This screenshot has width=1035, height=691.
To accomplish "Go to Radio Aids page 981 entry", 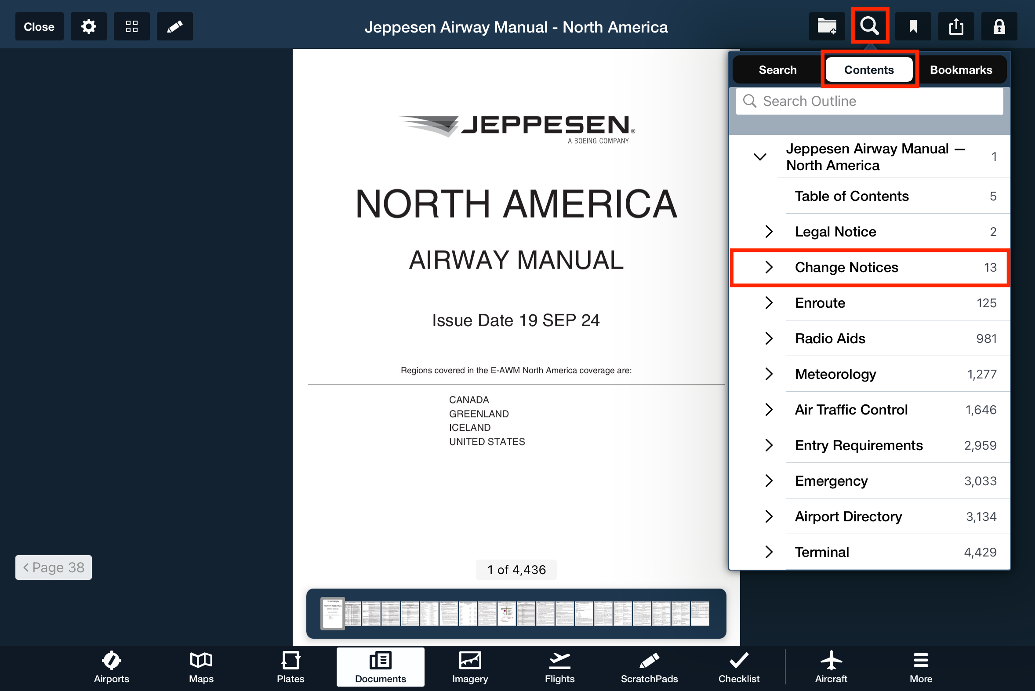I will pos(869,338).
